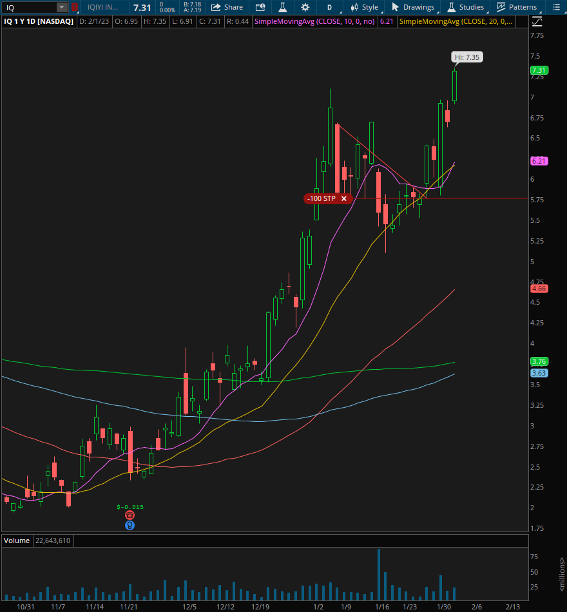Click the blue lightbulb event icon
This screenshot has height=612, width=567.
(130, 525)
